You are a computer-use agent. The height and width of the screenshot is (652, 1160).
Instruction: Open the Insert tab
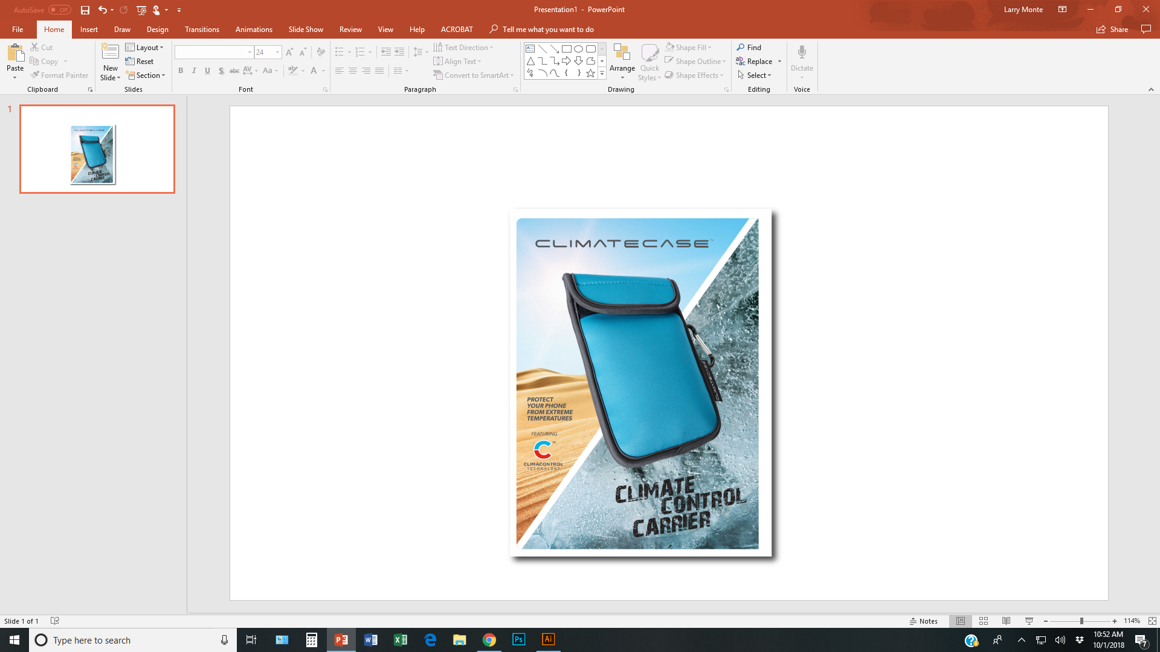coord(89,29)
